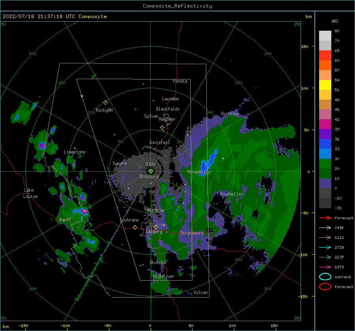Click the Lake Louise label

(x=30, y=193)
